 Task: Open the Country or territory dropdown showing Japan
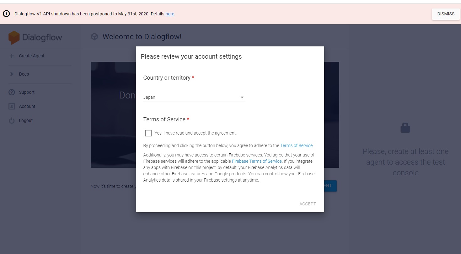pos(194,97)
